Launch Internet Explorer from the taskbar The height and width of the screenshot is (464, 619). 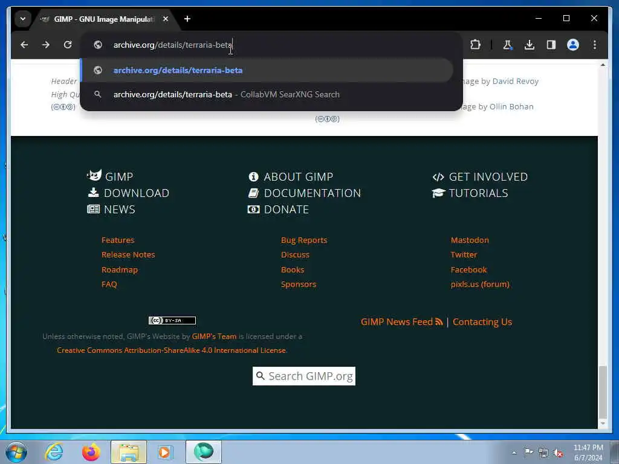point(54,452)
